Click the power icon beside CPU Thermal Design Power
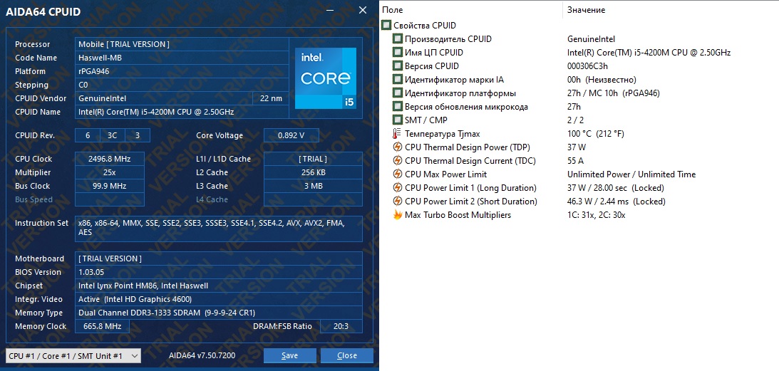Screen dimensions: 779x371 [398, 147]
